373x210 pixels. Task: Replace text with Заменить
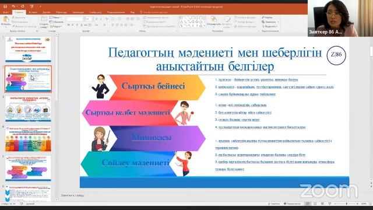(270, 22)
